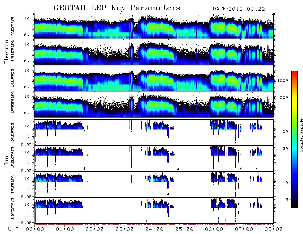Select the Electron Duskward panel label

click(12, 51)
